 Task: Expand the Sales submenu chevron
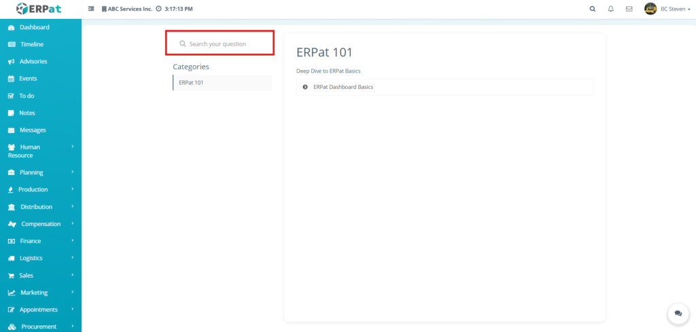pos(73,275)
